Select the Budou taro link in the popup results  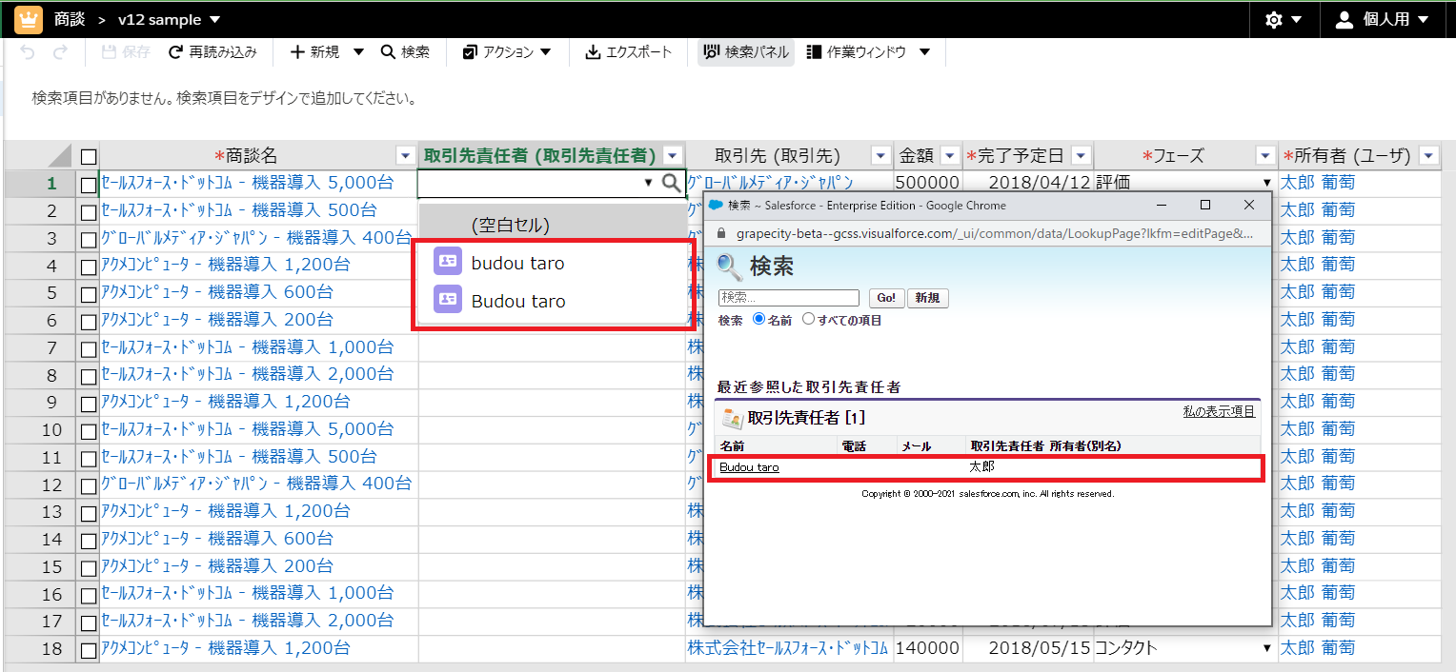pyautogui.click(x=749, y=467)
